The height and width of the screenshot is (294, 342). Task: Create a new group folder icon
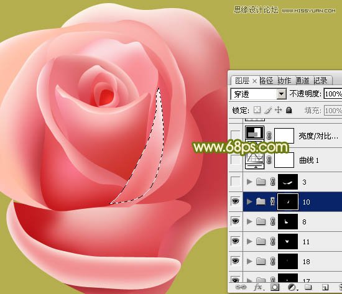pos(308,287)
